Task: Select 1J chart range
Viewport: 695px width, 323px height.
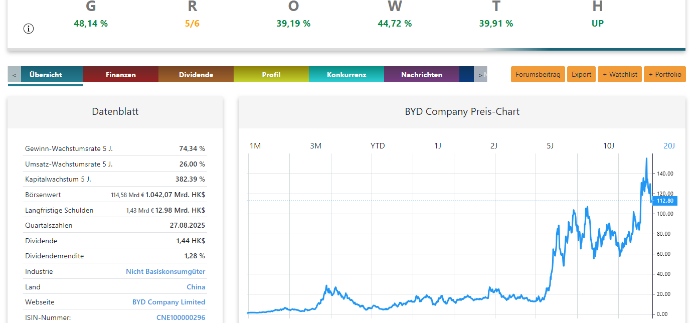Action: [438, 146]
